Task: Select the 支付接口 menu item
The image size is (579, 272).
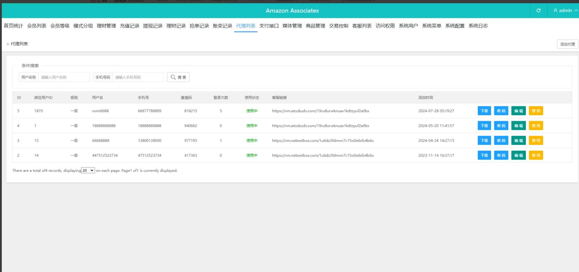Action: point(269,26)
